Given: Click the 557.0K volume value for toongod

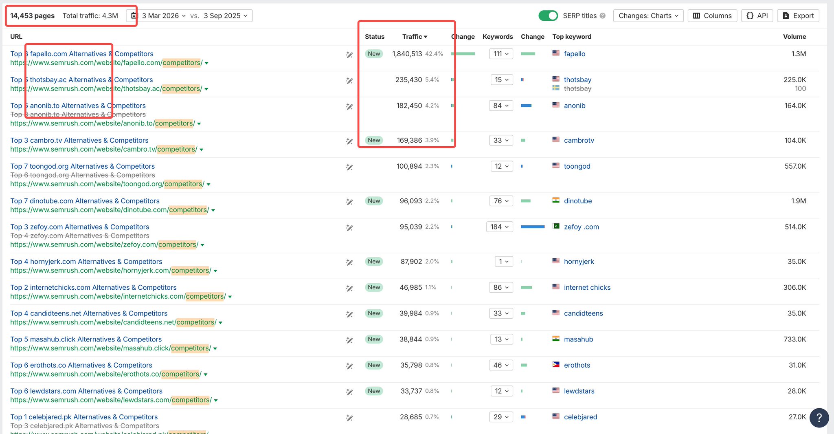Looking at the screenshot, I should 795,166.
